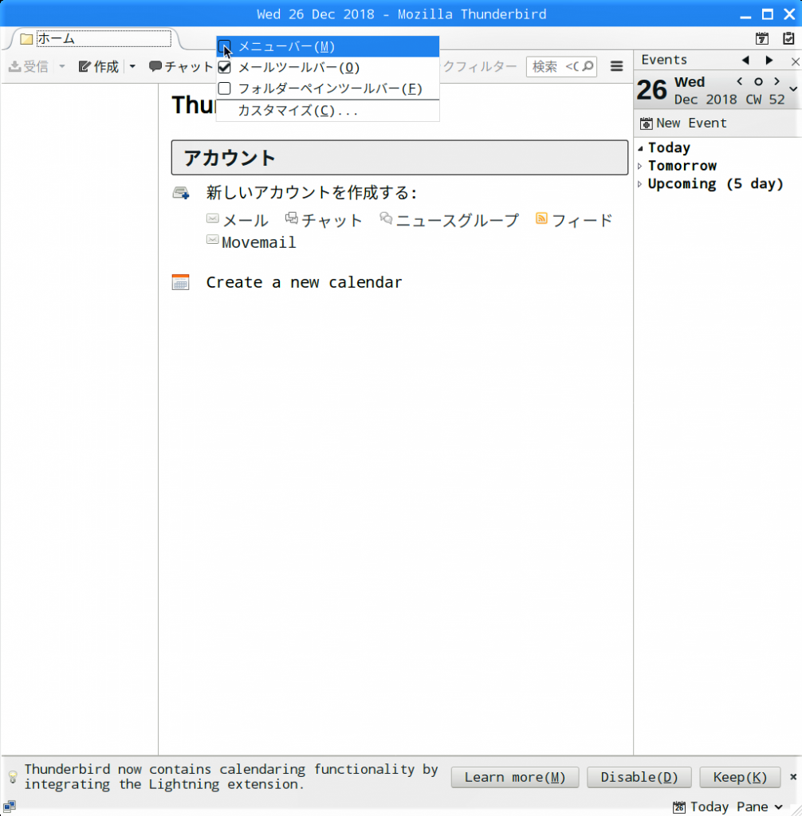Screen dimensions: 802x816
Task: Open the tasks tab icon
Action: pos(788,38)
